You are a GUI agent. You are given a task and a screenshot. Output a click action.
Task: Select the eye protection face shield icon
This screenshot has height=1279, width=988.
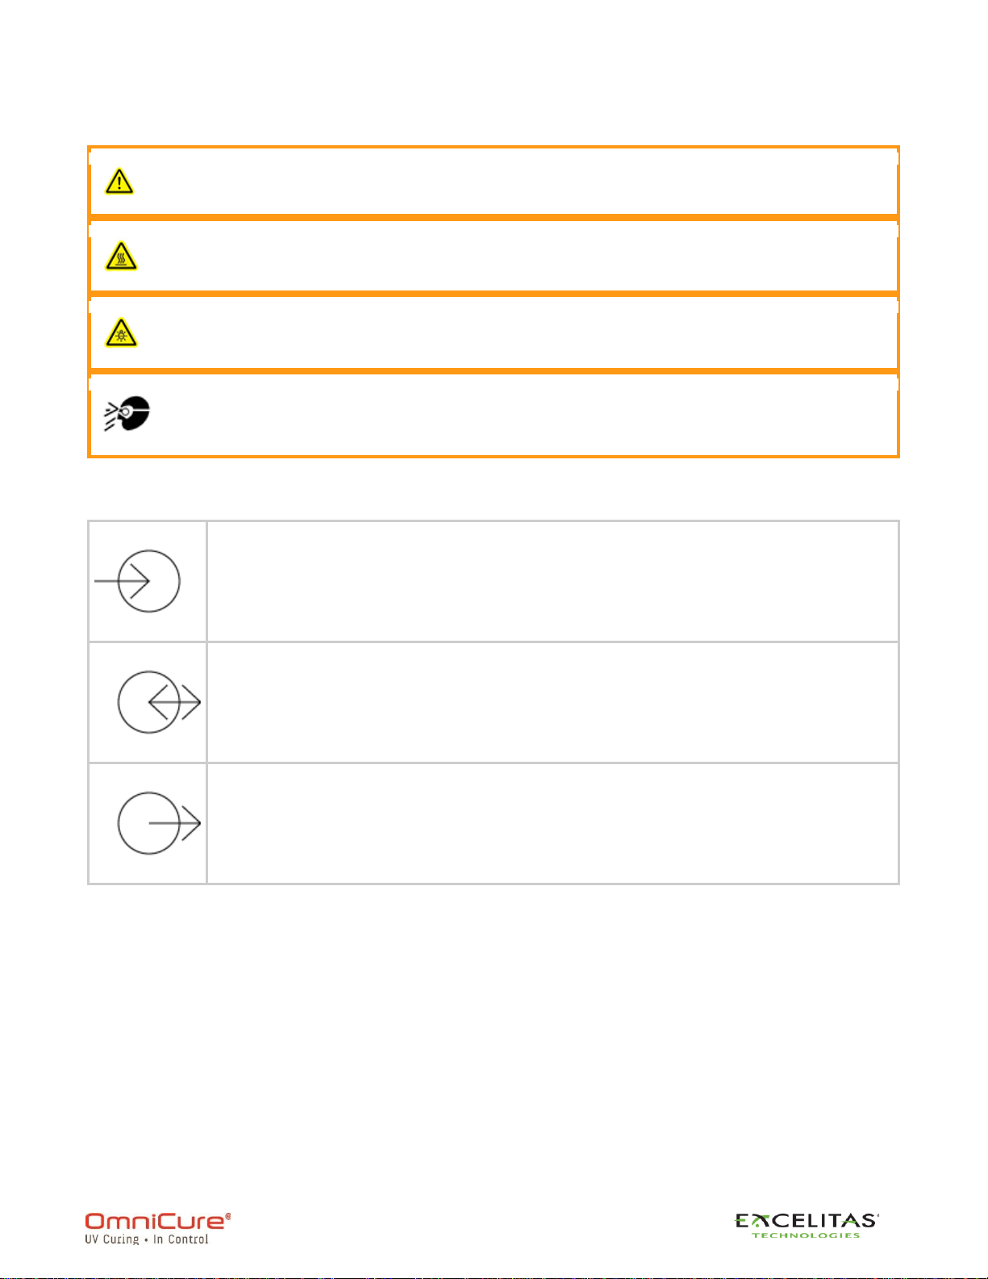coord(127,414)
